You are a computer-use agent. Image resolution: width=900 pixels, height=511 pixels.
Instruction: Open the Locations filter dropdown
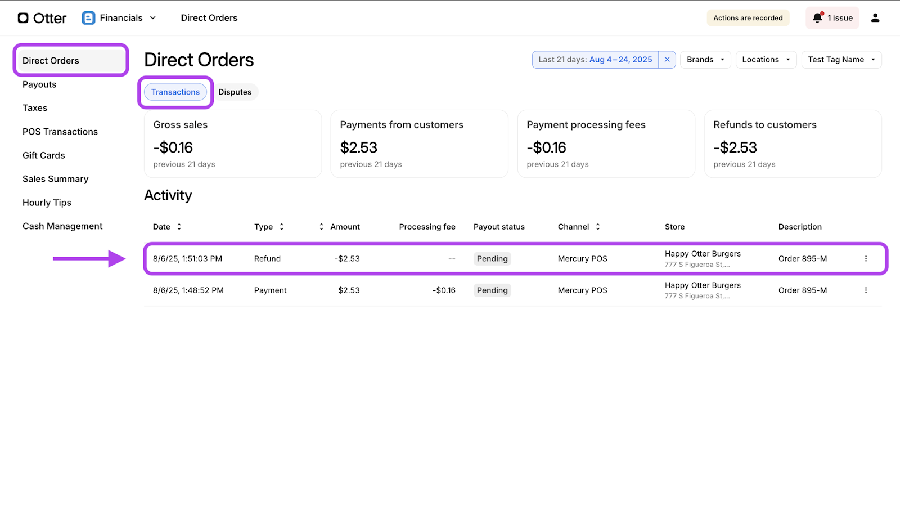click(766, 60)
